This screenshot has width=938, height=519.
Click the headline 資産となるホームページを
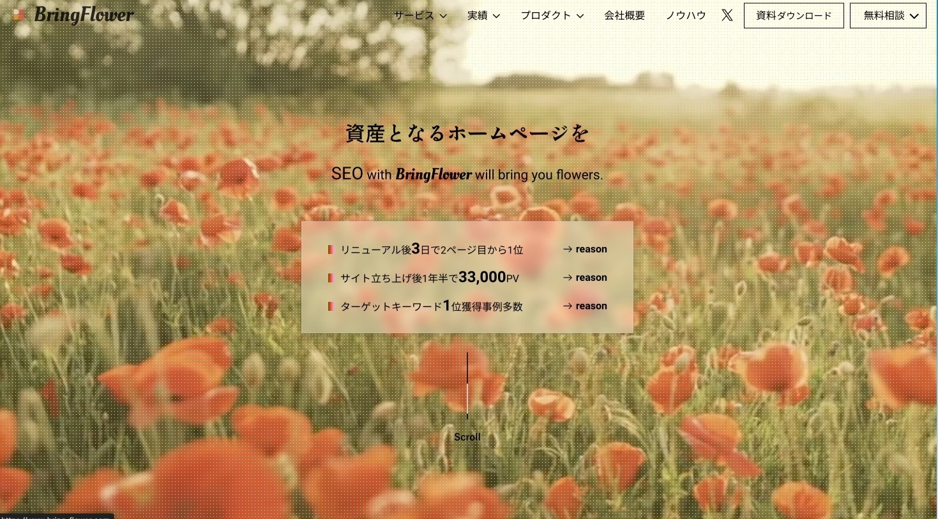(x=467, y=133)
